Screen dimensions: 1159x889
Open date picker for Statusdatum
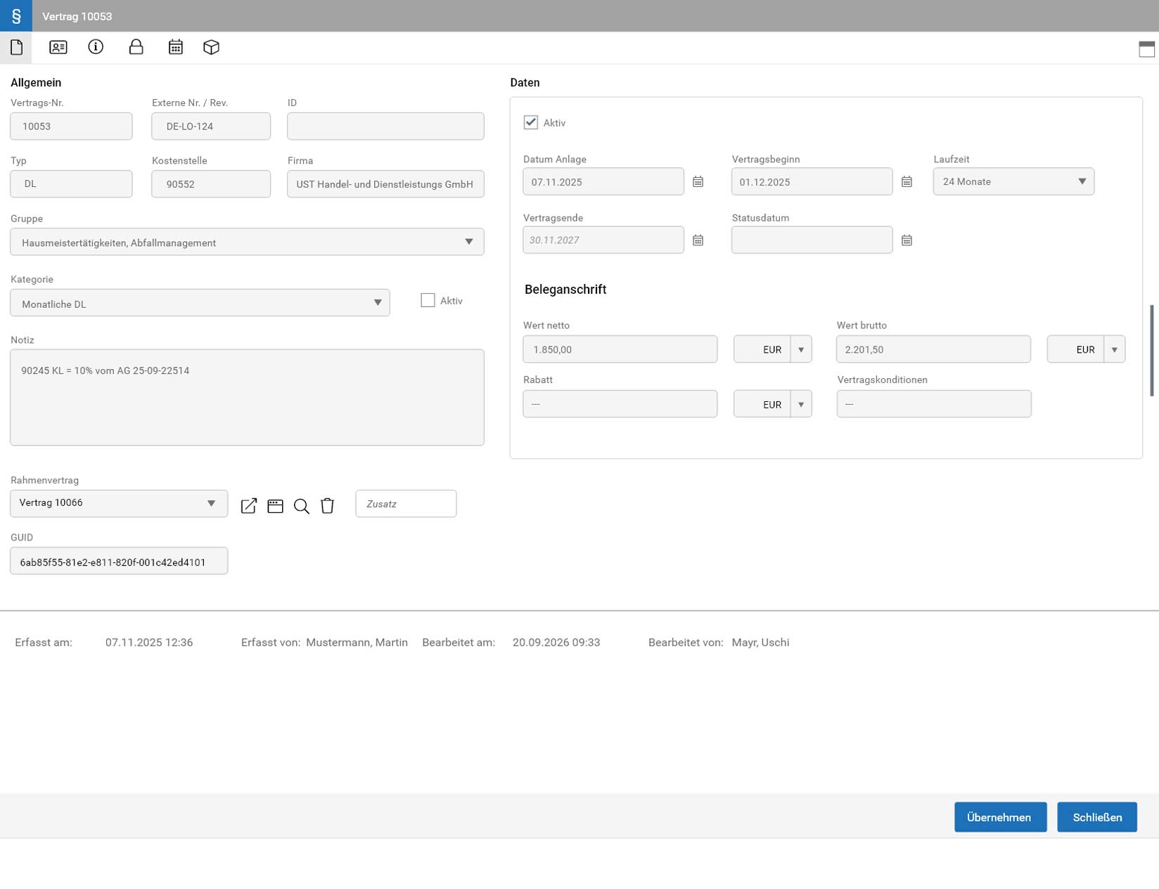907,240
